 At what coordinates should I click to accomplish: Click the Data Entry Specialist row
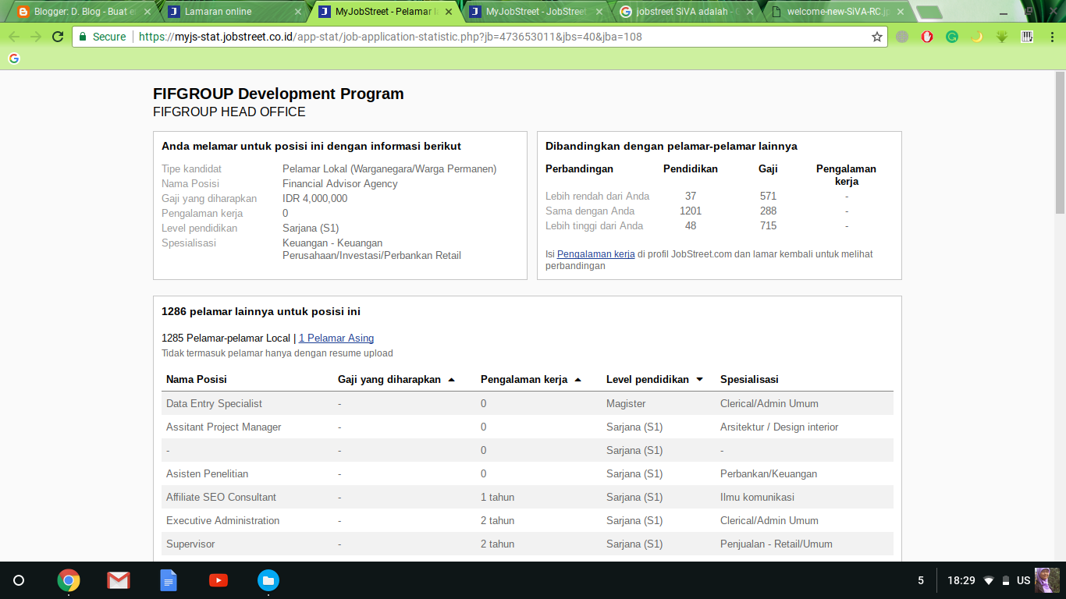(528, 403)
